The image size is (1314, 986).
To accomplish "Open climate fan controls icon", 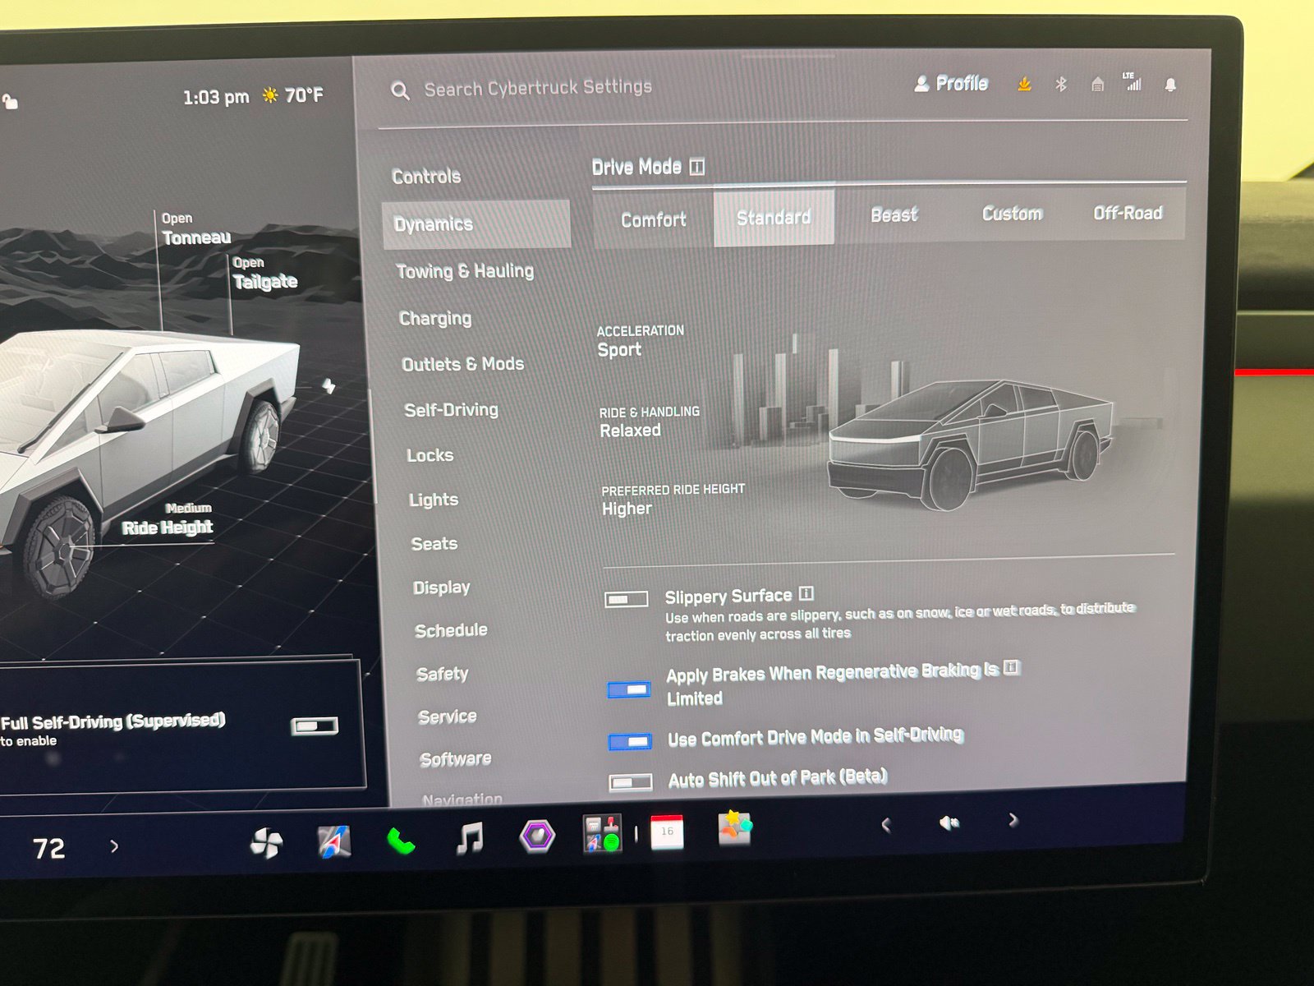I will click(x=266, y=843).
